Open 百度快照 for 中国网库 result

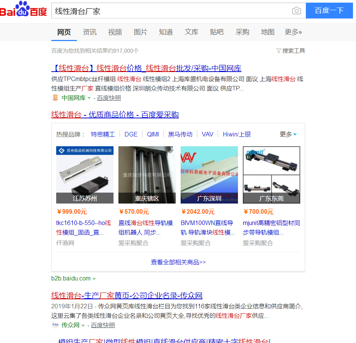[x=109, y=98]
